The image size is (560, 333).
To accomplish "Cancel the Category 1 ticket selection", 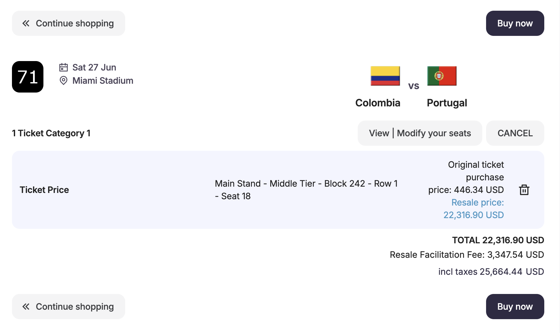I will pyautogui.click(x=515, y=133).
